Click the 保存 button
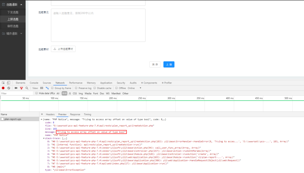 pyautogui.click(x=155, y=64)
